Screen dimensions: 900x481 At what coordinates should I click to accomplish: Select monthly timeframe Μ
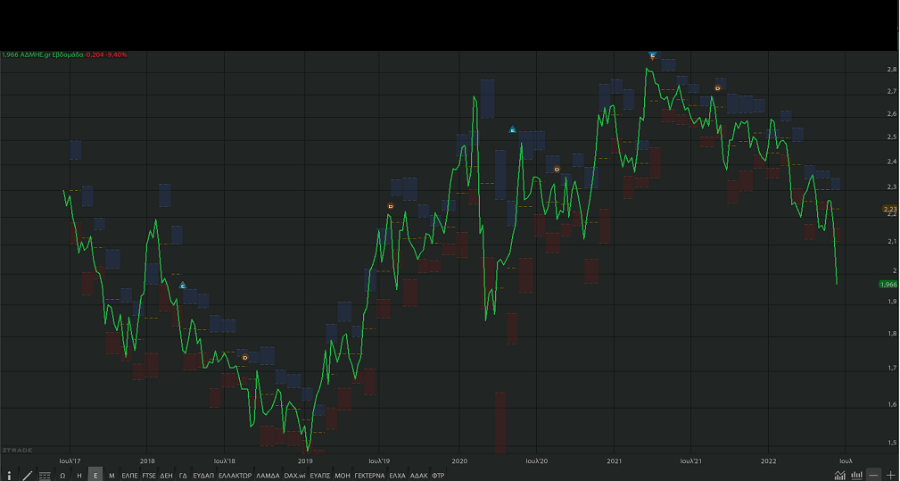coord(111,476)
